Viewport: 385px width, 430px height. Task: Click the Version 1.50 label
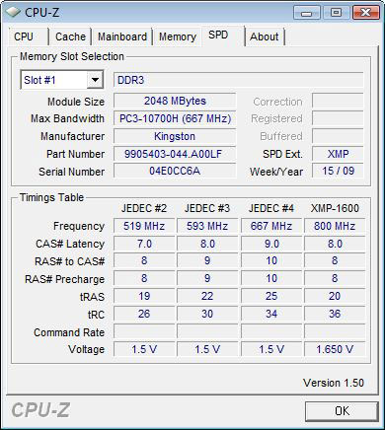[x=334, y=383]
